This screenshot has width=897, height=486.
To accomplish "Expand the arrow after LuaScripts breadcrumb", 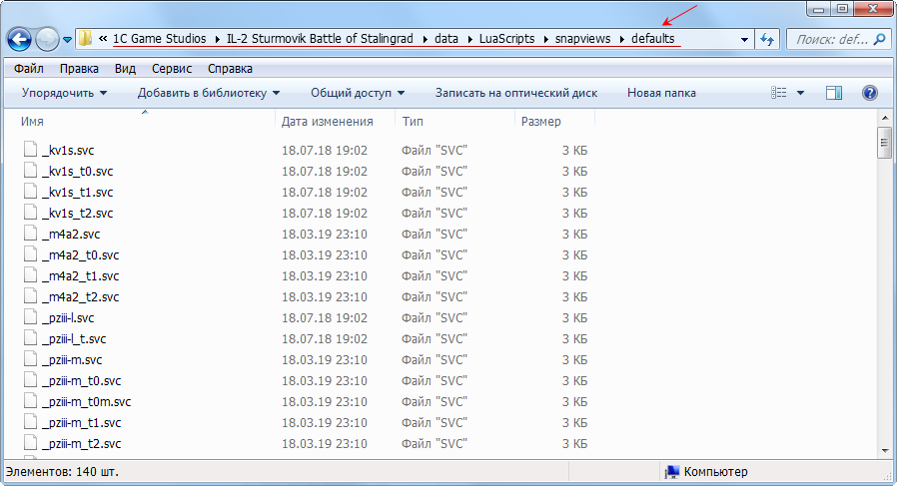I will pos(545,40).
